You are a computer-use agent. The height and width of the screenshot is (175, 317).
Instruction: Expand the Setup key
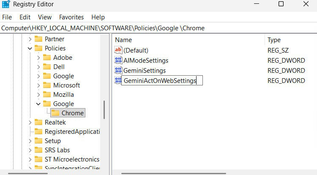pos(30,141)
